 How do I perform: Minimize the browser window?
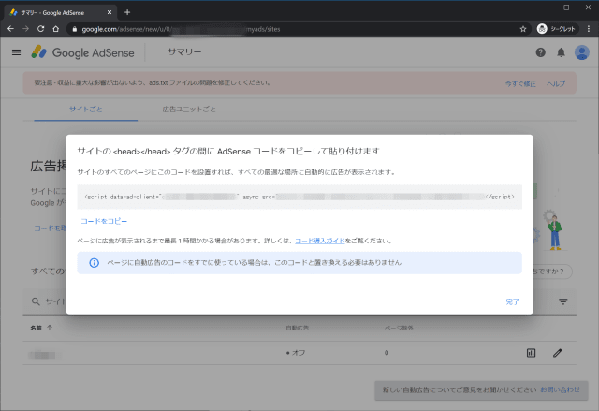545,7
